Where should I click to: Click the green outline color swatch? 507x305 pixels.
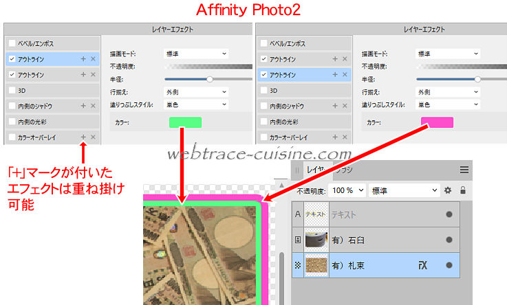(185, 122)
